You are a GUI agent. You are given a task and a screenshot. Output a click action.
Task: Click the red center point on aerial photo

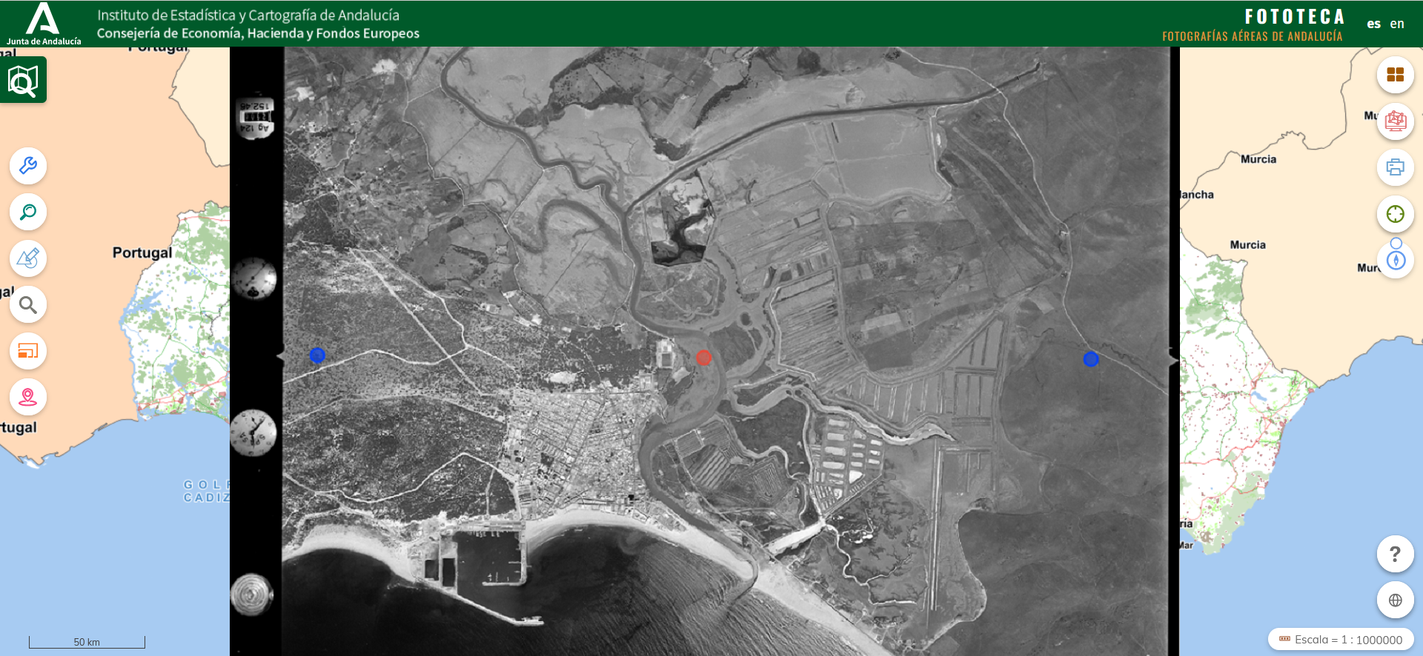704,358
